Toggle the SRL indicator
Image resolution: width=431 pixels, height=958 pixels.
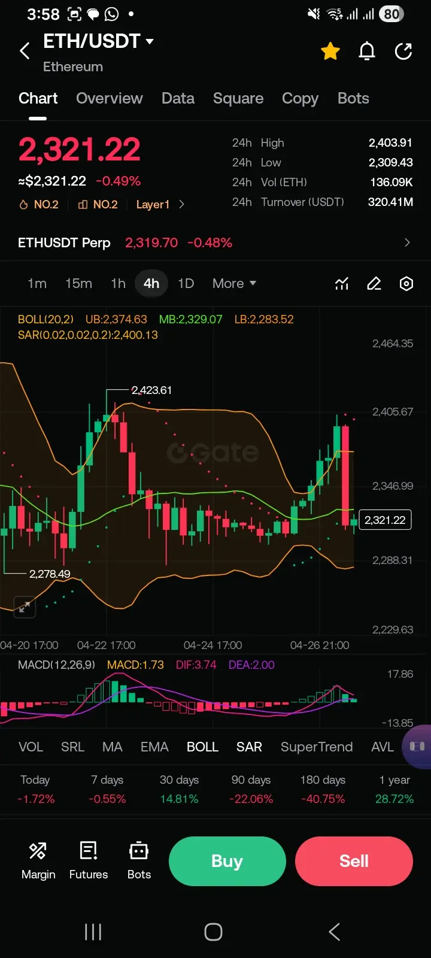click(72, 747)
